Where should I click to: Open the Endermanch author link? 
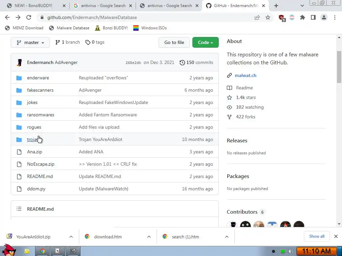point(40,62)
